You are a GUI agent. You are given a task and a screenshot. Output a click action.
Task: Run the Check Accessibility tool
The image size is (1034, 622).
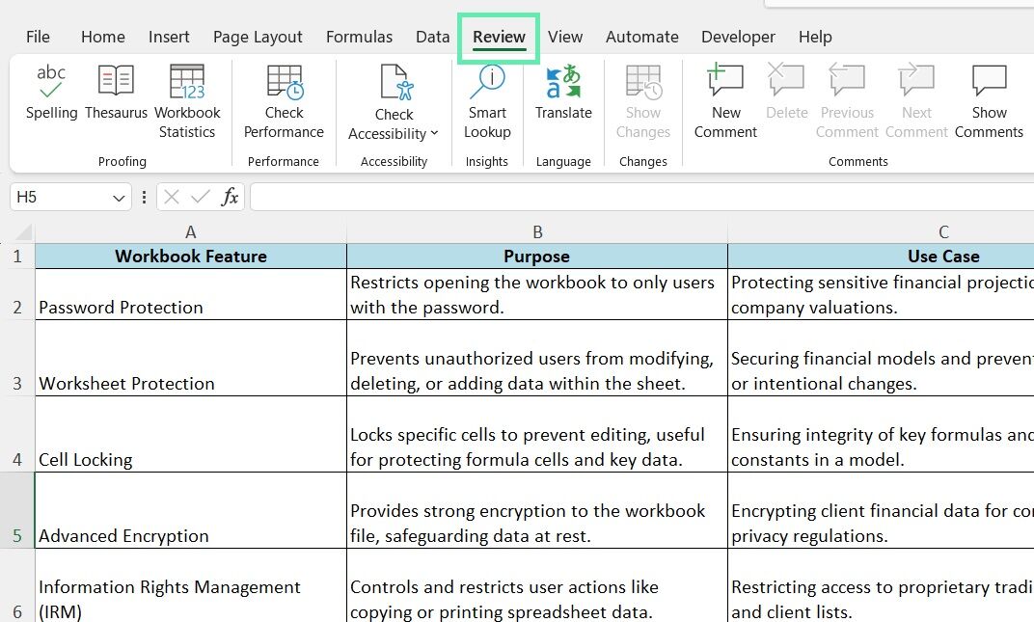point(394,103)
